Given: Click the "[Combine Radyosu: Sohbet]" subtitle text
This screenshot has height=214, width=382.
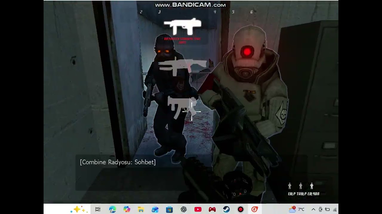Looking at the screenshot, I should pos(118,162).
